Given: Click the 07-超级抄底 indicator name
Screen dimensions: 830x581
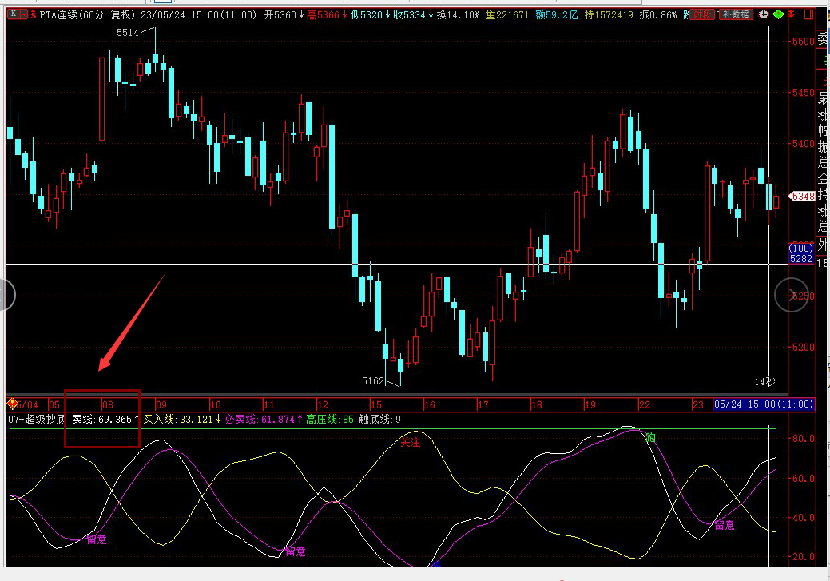Looking at the screenshot, I should 36,420.
